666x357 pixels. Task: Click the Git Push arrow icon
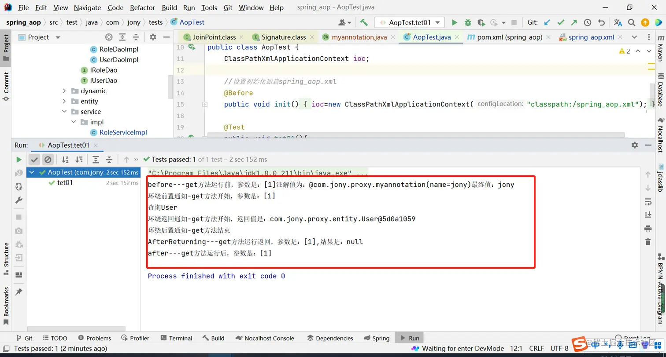pos(574,22)
